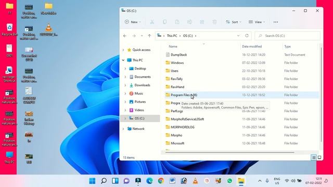
Task: Open taskbar Search magnifier
Action: pos(104,181)
